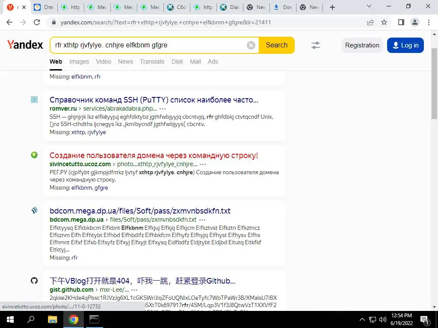The image size is (438, 328).
Task: Click the sivincetutto green check favicon
Action: click(34, 155)
